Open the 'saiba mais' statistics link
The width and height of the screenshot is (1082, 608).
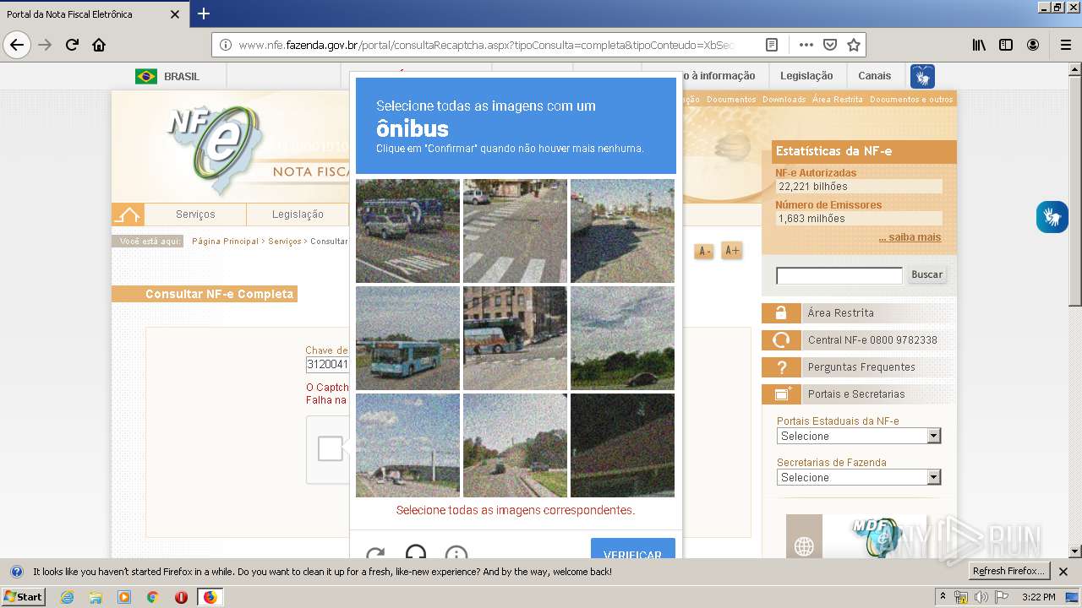tap(910, 237)
